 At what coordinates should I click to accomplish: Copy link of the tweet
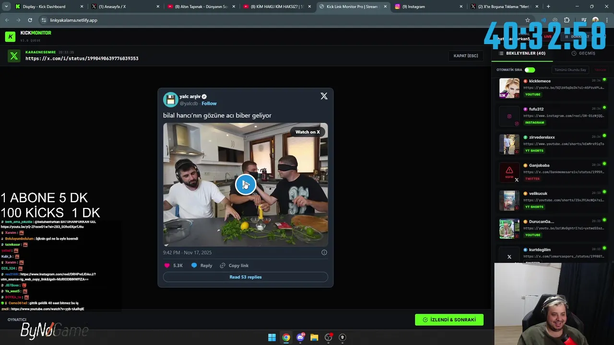pyautogui.click(x=234, y=265)
